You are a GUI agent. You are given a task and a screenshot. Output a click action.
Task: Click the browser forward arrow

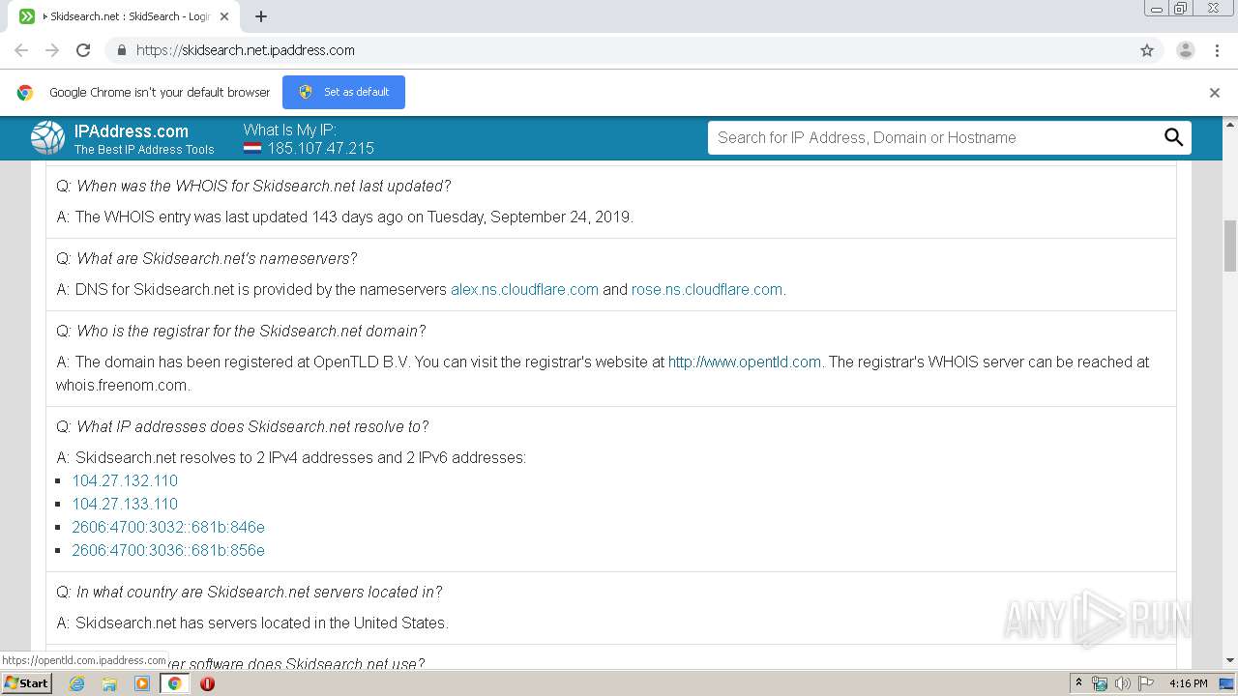click(x=52, y=50)
